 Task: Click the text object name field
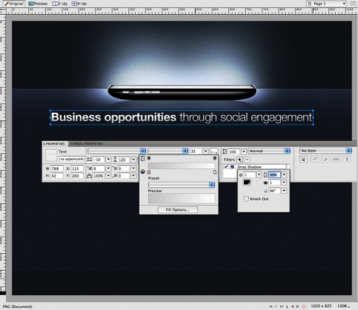coord(72,159)
